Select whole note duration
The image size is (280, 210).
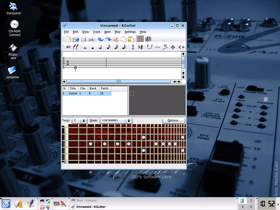(85, 48)
